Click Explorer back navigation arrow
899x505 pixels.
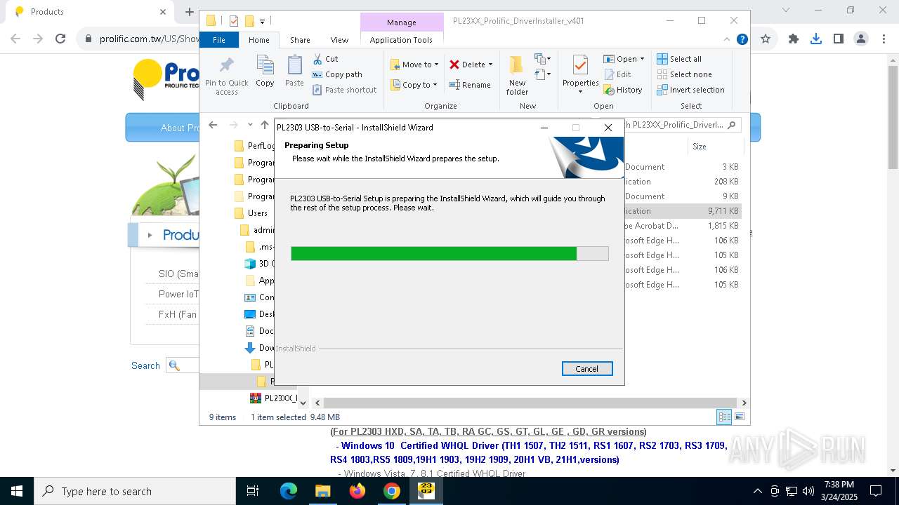coord(213,125)
